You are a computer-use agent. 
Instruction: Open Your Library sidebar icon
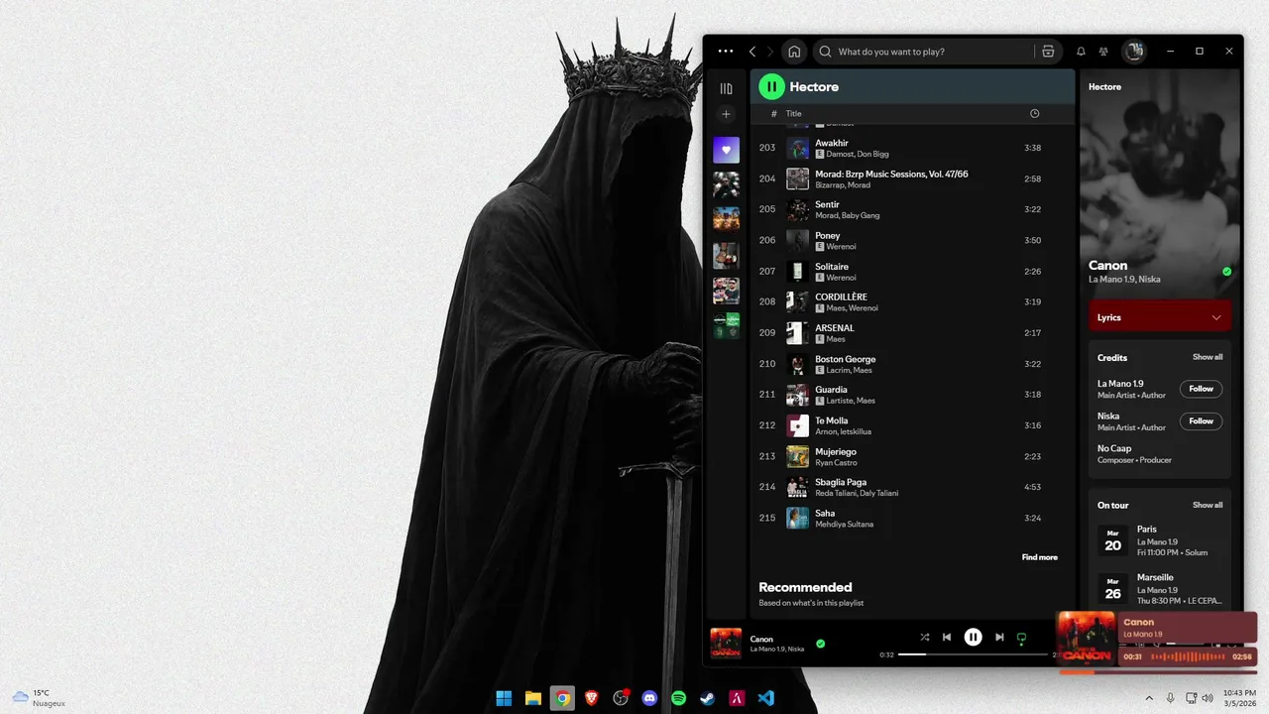pos(726,88)
